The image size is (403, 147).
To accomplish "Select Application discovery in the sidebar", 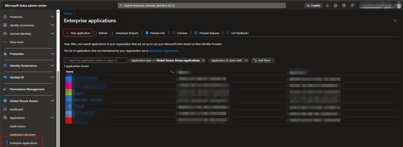I will tap(22, 135).
